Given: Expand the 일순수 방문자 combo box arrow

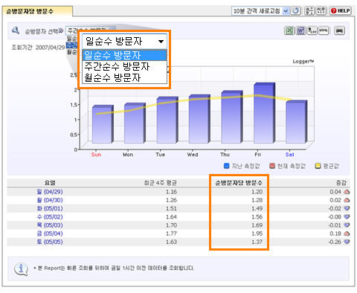Looking at the screenshot, I should 161,42.
